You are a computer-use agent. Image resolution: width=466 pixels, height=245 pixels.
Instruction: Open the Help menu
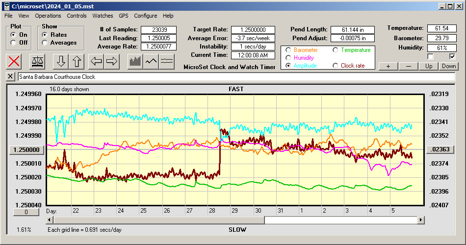pyautogui.click(x=168, y=16)
